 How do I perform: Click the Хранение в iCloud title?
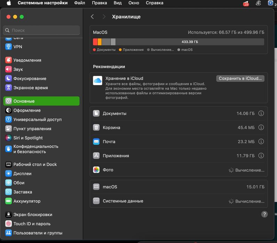tap(124, 78)
